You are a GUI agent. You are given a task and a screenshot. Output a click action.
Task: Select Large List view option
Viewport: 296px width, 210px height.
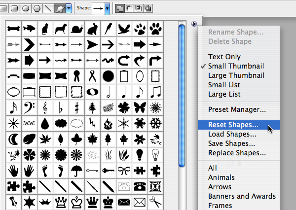tap(239, 94)
